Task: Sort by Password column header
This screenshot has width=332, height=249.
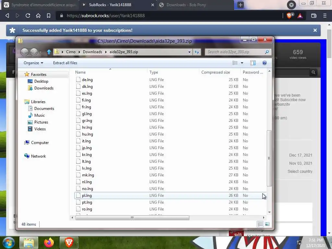Action: pyautogui.click(x=254, y=72)
